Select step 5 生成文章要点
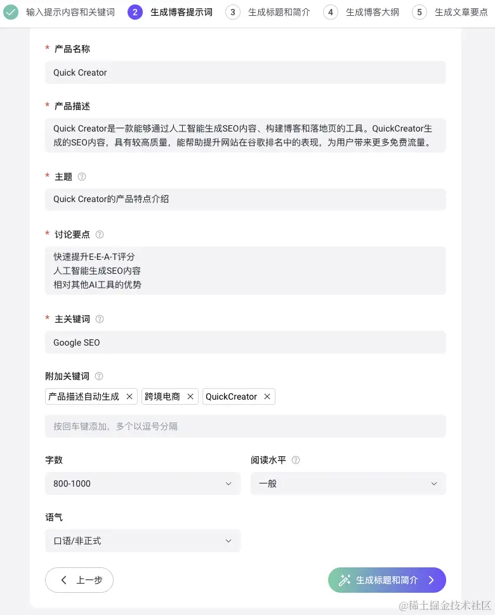This screenshot has height=615, width=495. coord(450,12)
